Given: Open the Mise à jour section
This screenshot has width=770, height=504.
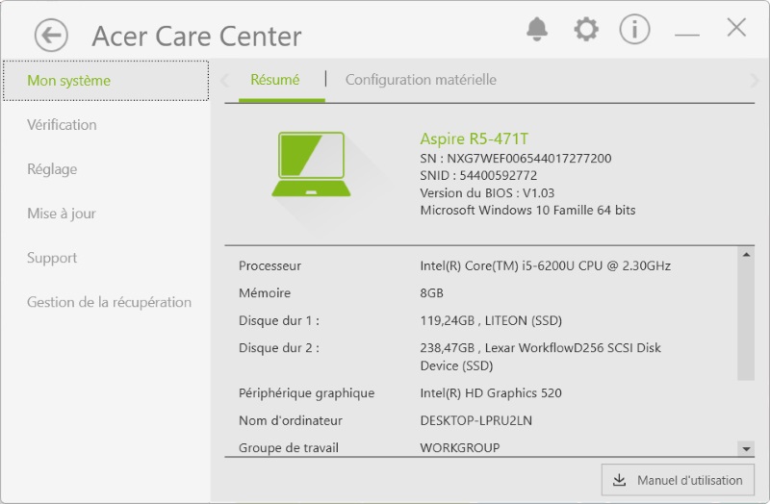Looking at the screenshot, I should click(x=62, y=214).
